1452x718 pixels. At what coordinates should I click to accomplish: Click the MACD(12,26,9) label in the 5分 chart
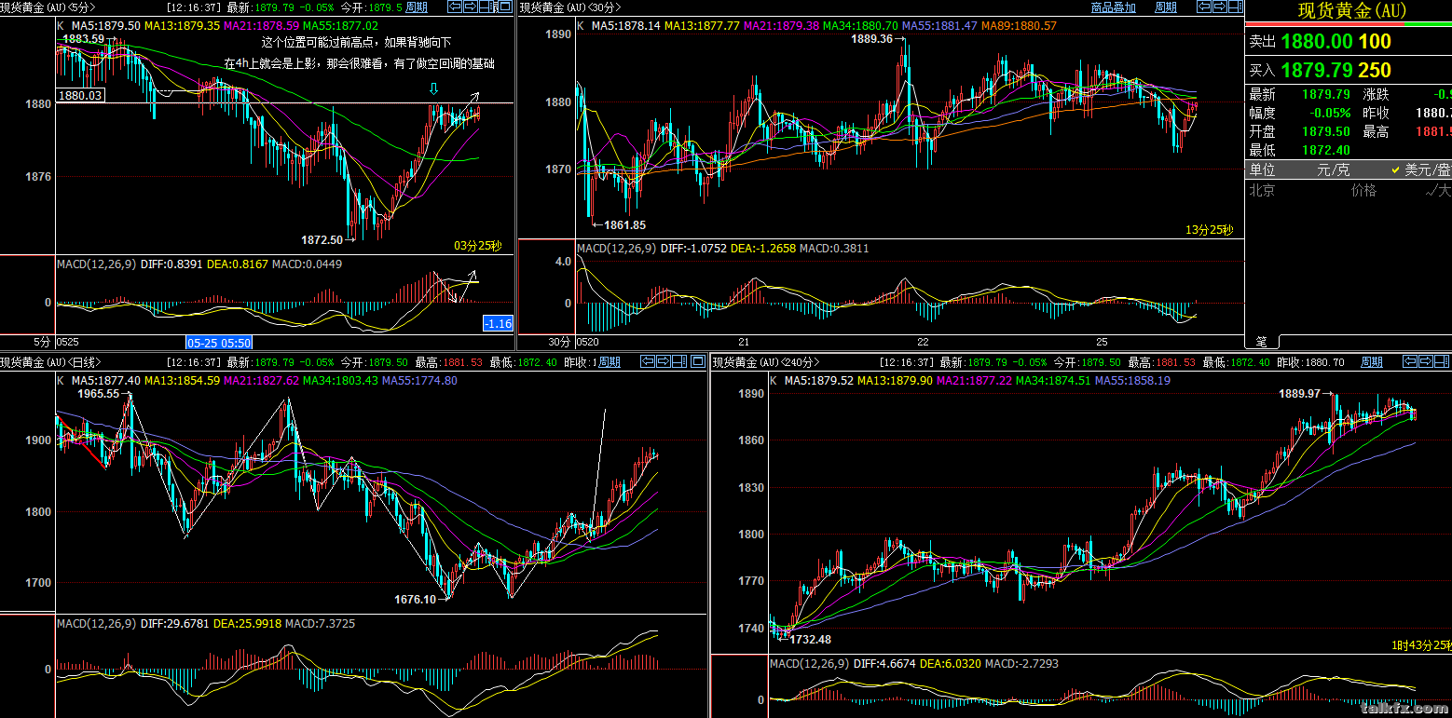97,264
